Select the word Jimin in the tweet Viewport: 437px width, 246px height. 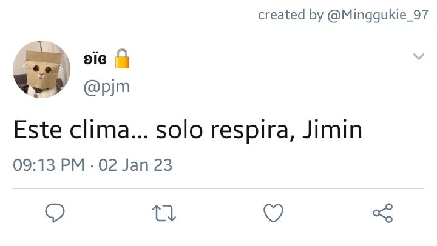(332, 130)
